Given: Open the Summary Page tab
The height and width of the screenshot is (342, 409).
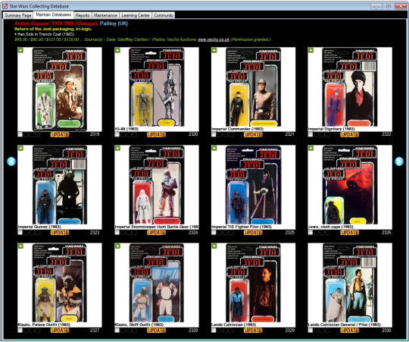Looking at the screenshot, I should [x=17, y=15].
